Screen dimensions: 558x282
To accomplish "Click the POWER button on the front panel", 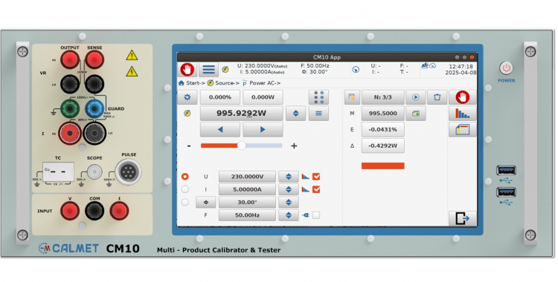I will click(506, 68).
